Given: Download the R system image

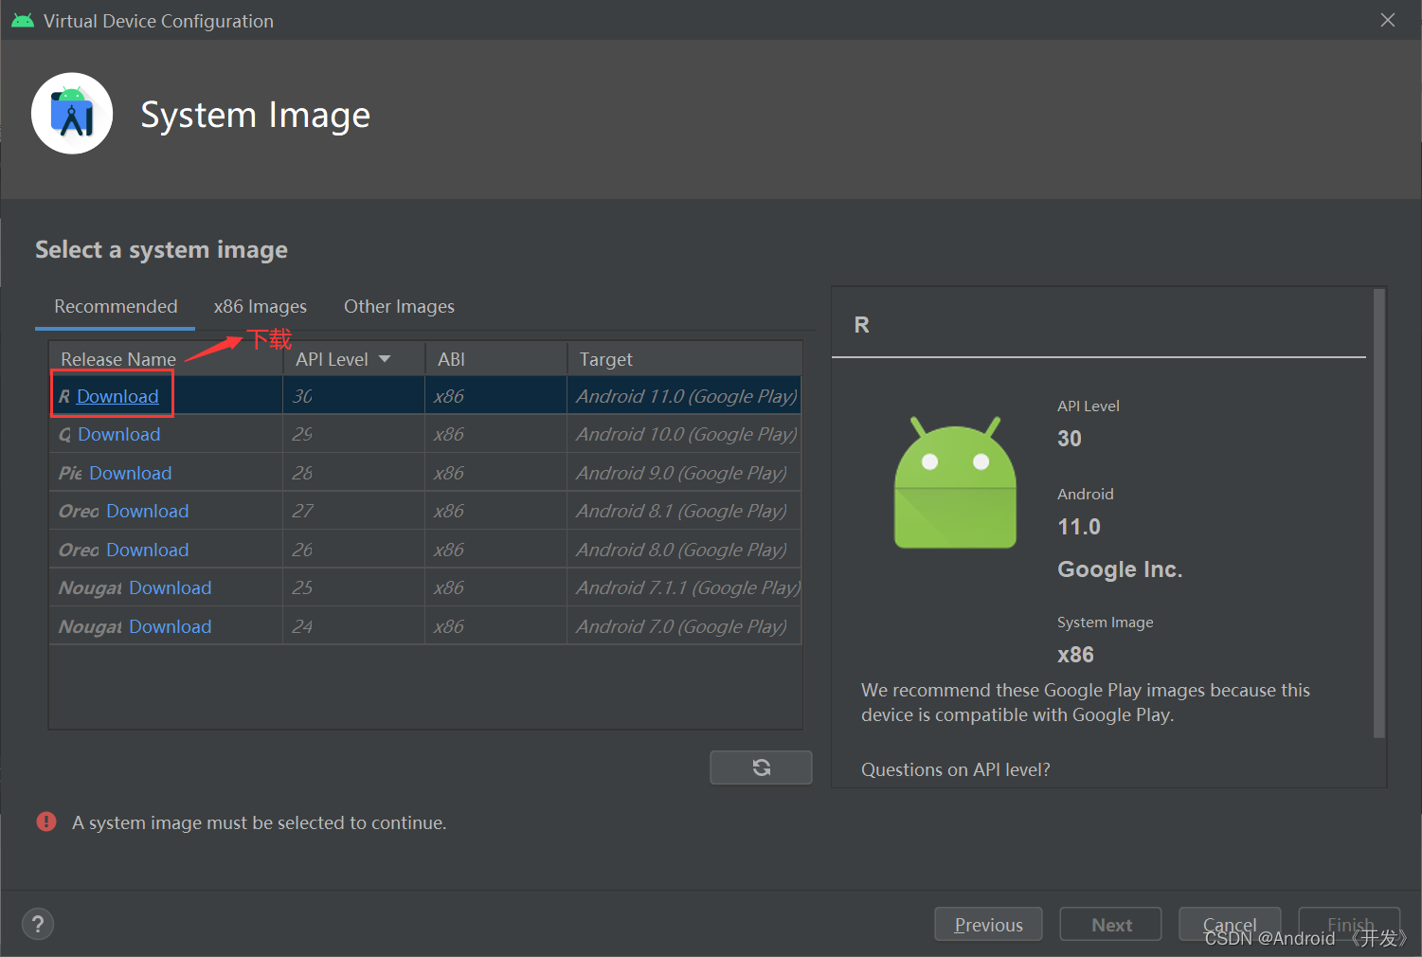Looking at the screenshot, I should 117,396.
